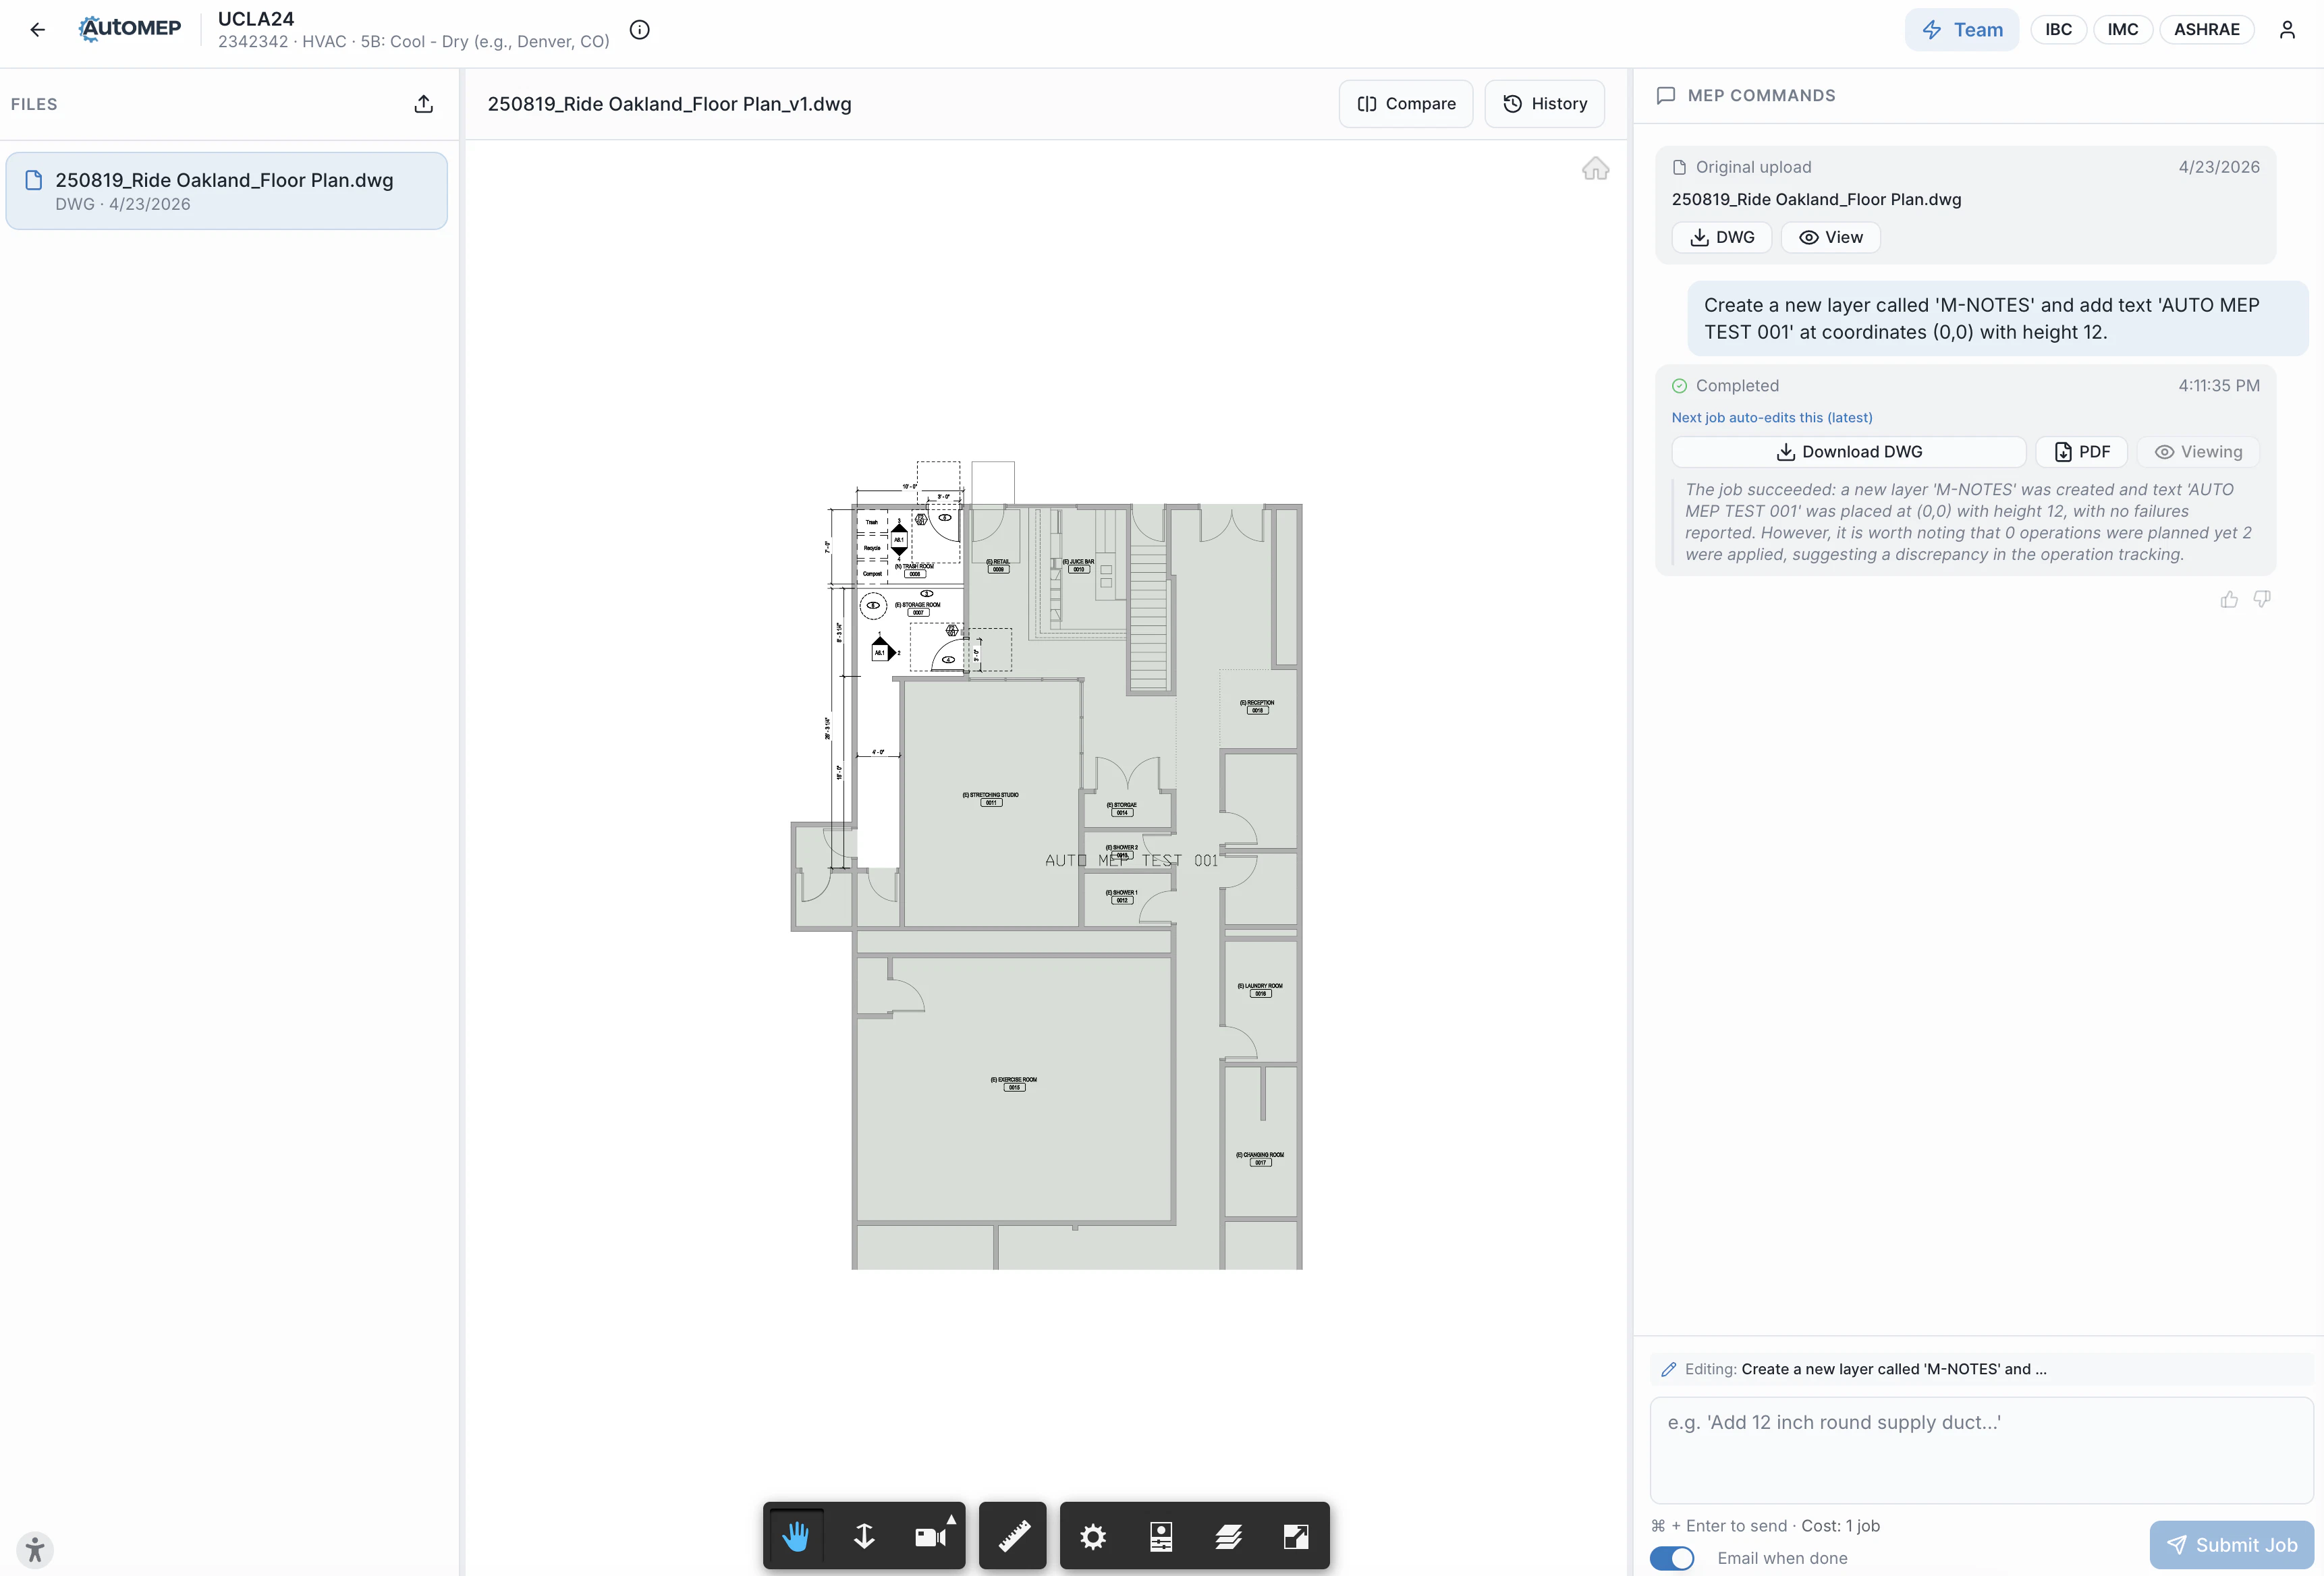Download the original DWG file
Image resolution: width=2324 pixels, height=1576 pixels.
(x=1722, y=238)
